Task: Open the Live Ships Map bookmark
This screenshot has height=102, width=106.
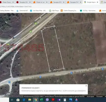Action: [38, 11]
